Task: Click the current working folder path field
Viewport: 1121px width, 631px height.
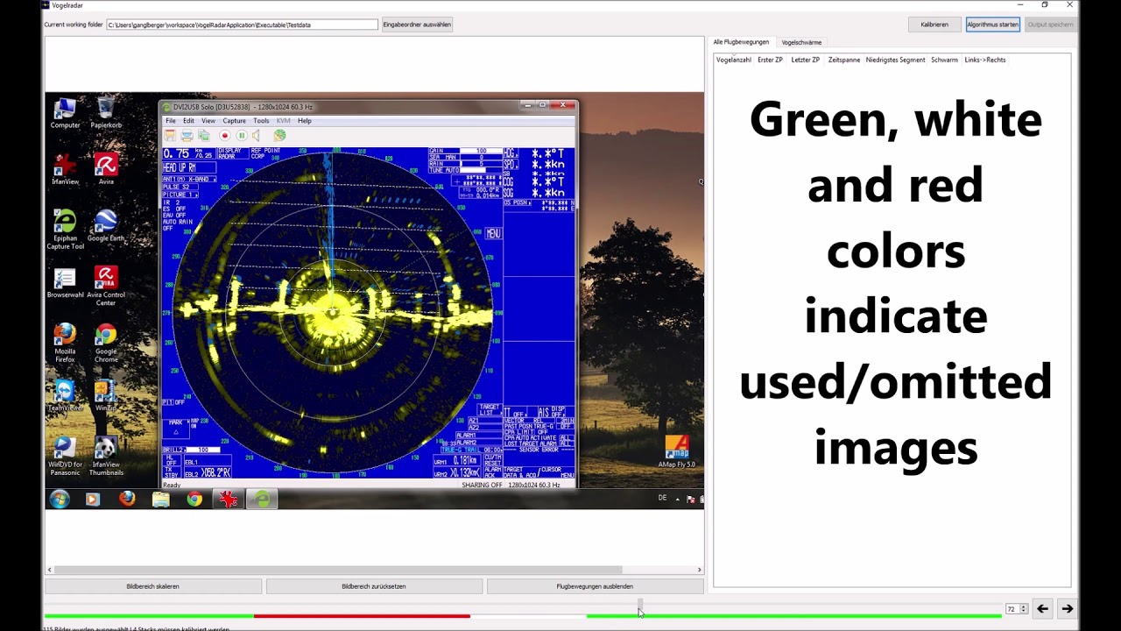Action: pos(243,25)
